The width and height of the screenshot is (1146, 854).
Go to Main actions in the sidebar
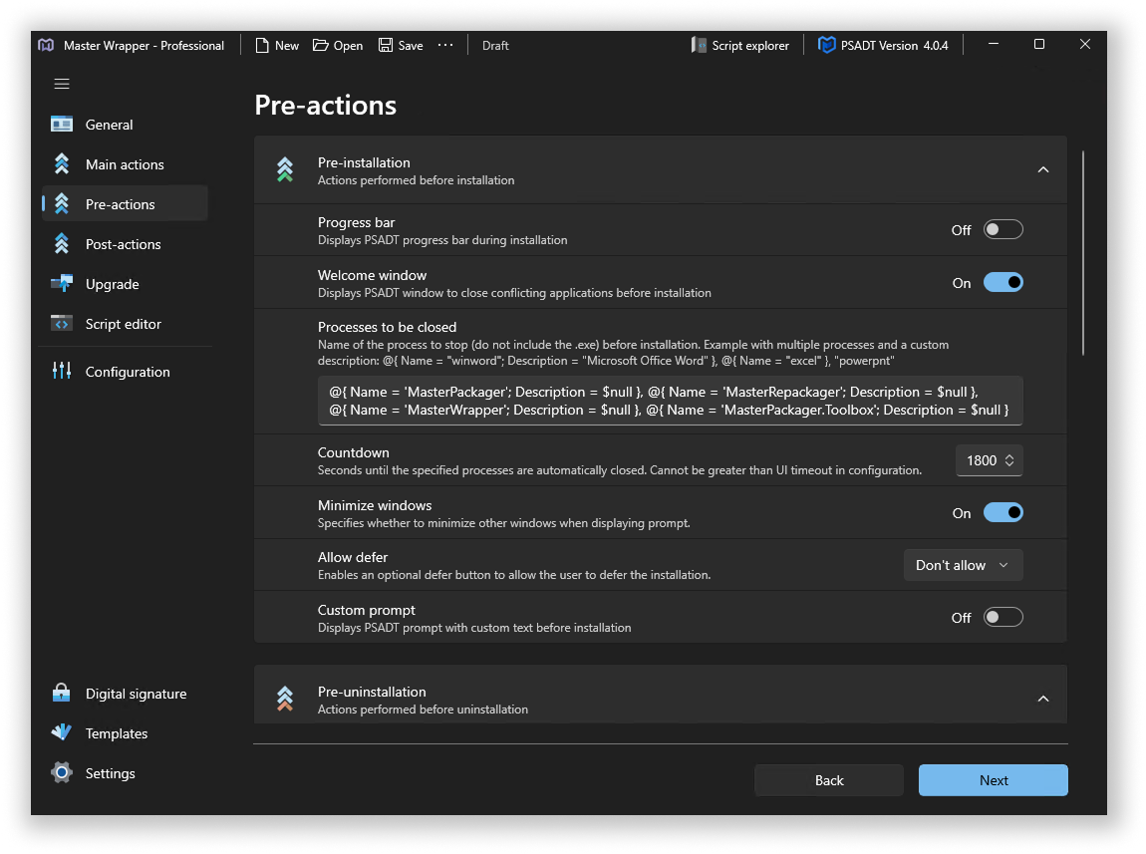125,164
